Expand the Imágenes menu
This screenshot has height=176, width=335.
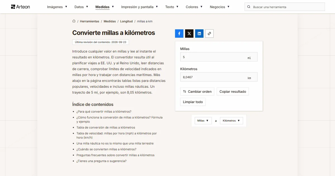[x=57, y=7]
